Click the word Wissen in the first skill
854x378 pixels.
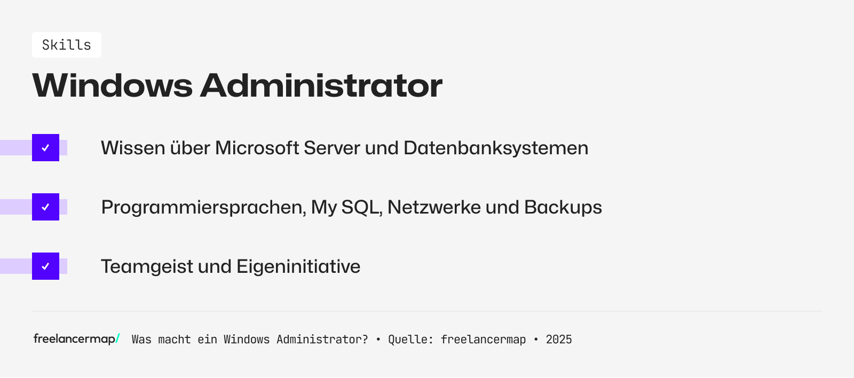[133, 148]
